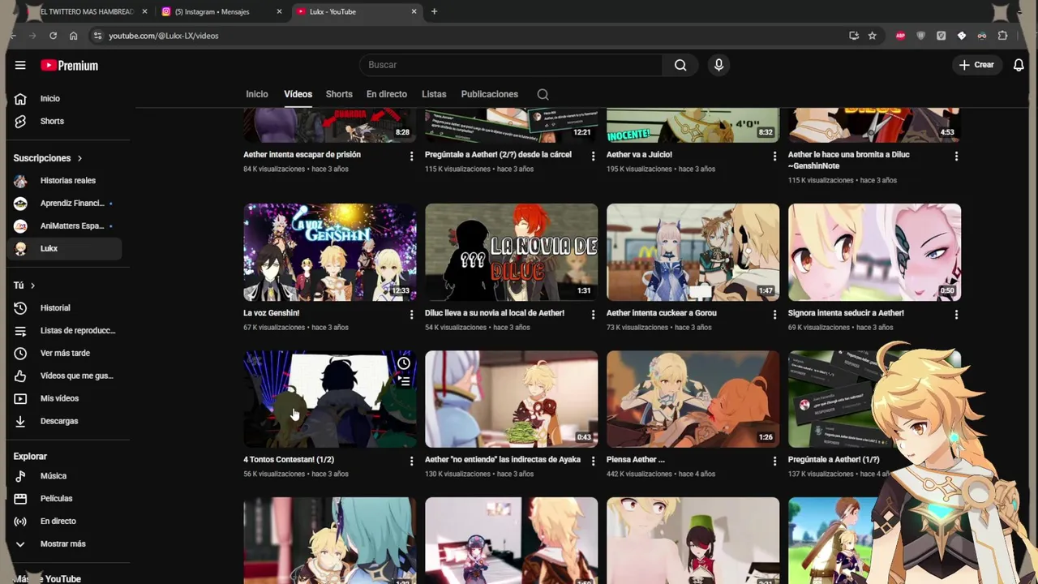Open the YouTube hamburger guide menu
Screen dimensions: 1038x584
tap(20, 65)
